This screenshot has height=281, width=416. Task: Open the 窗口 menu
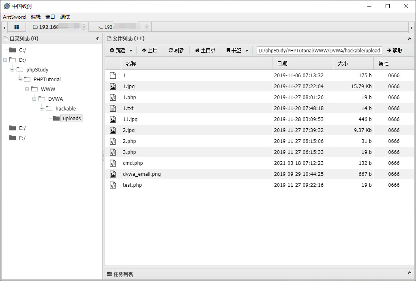[x=50, y=17]
